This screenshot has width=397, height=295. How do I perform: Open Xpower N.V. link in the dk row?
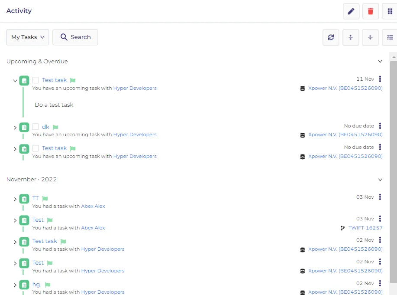pos(345,134)
